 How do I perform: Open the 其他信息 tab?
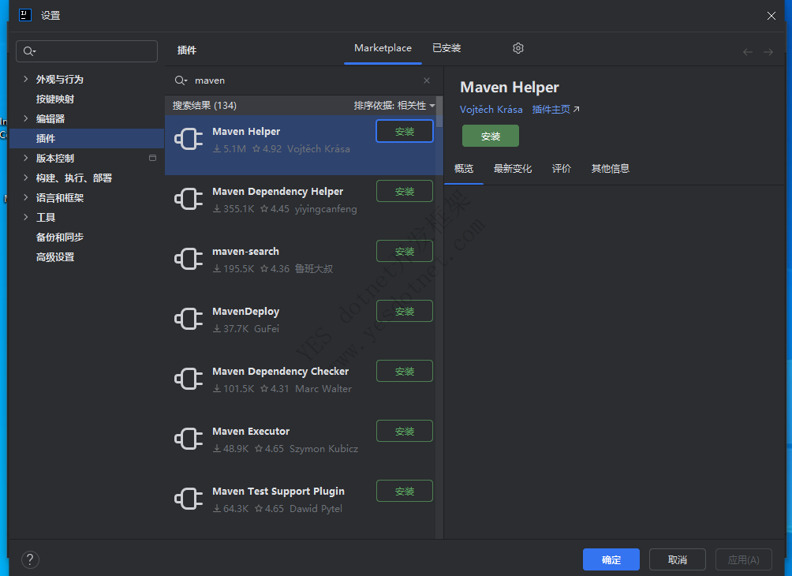point(610,168)
